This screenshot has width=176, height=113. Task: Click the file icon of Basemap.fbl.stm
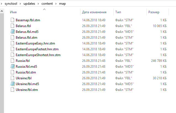(12, 20)
